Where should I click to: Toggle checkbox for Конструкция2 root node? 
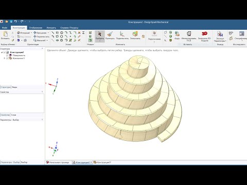[5, 52]
